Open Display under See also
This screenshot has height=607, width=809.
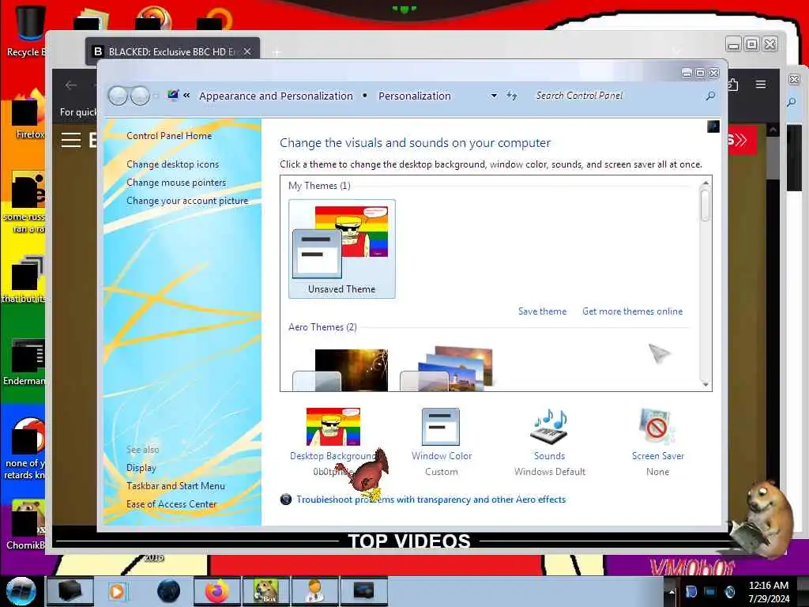coord(141,468)
